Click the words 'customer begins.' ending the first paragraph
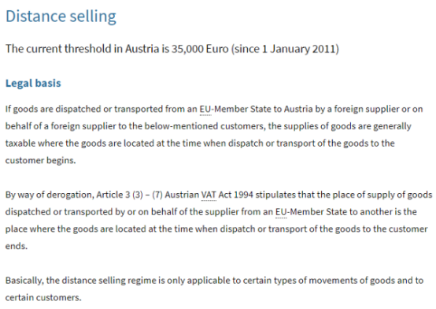This screenshot has width=436, height=309. pos(40,161)
